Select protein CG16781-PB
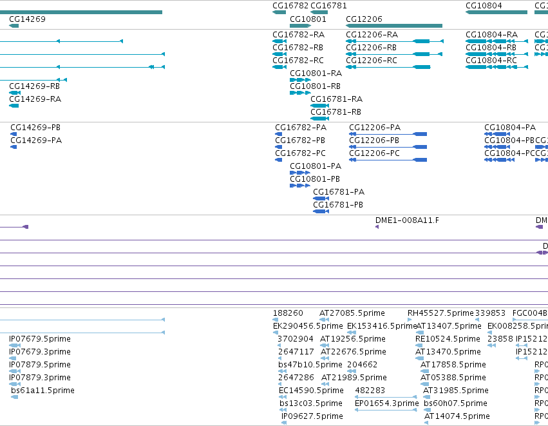548x426 pixels. tap(338, 205)
